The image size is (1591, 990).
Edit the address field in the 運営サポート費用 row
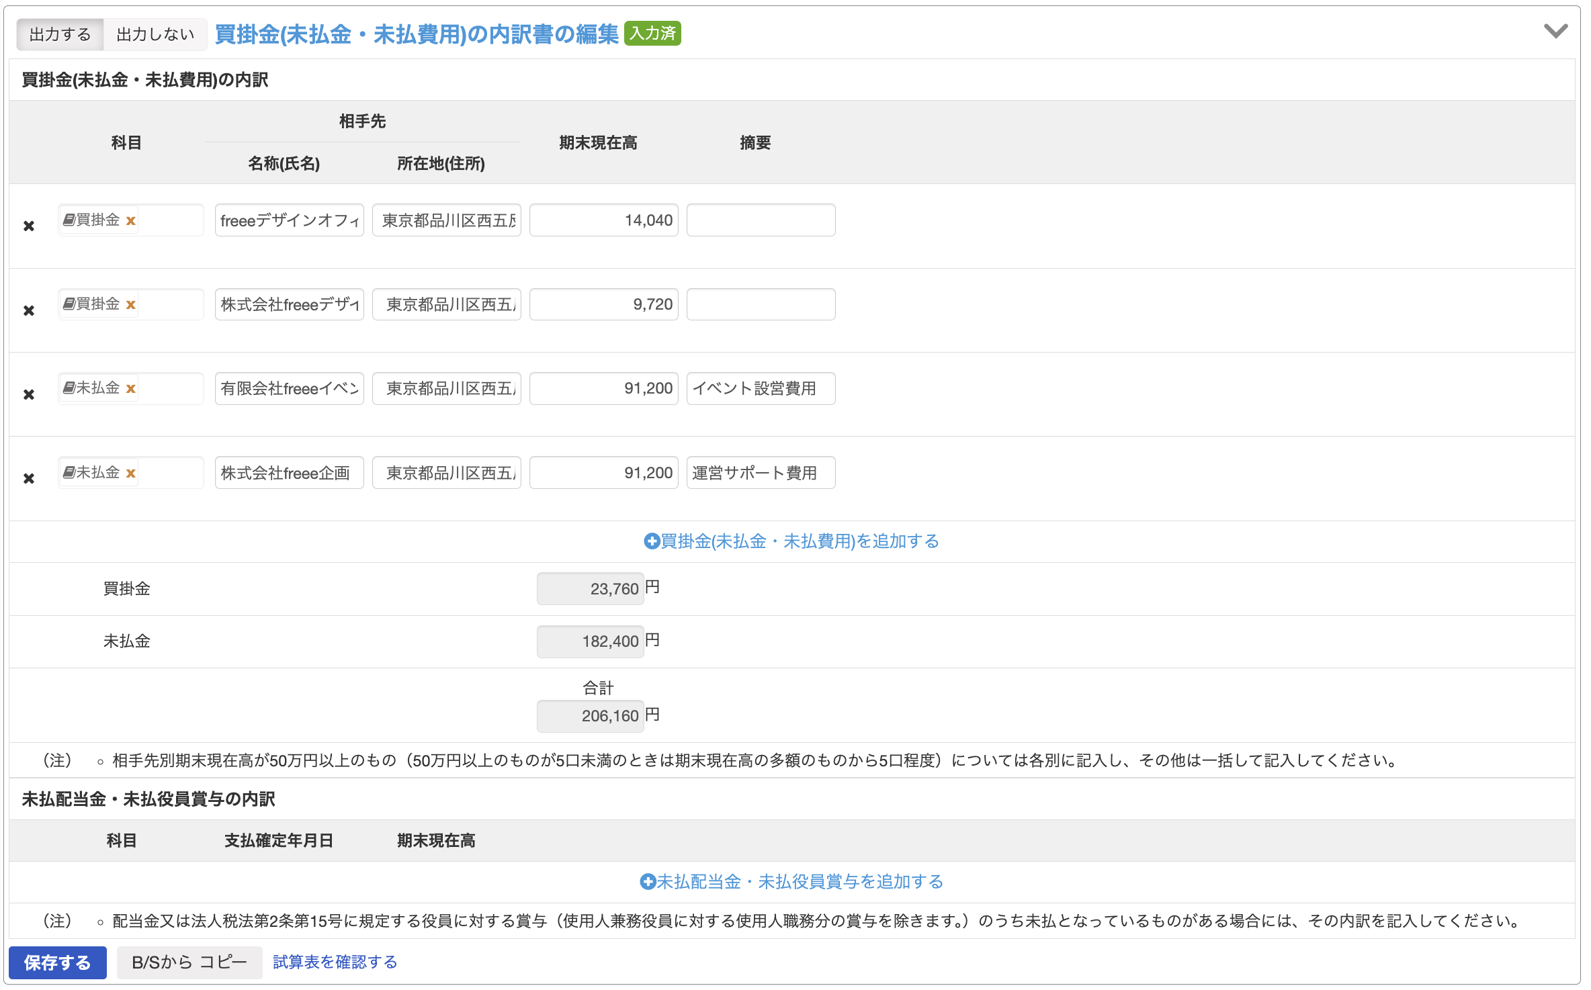447,473
